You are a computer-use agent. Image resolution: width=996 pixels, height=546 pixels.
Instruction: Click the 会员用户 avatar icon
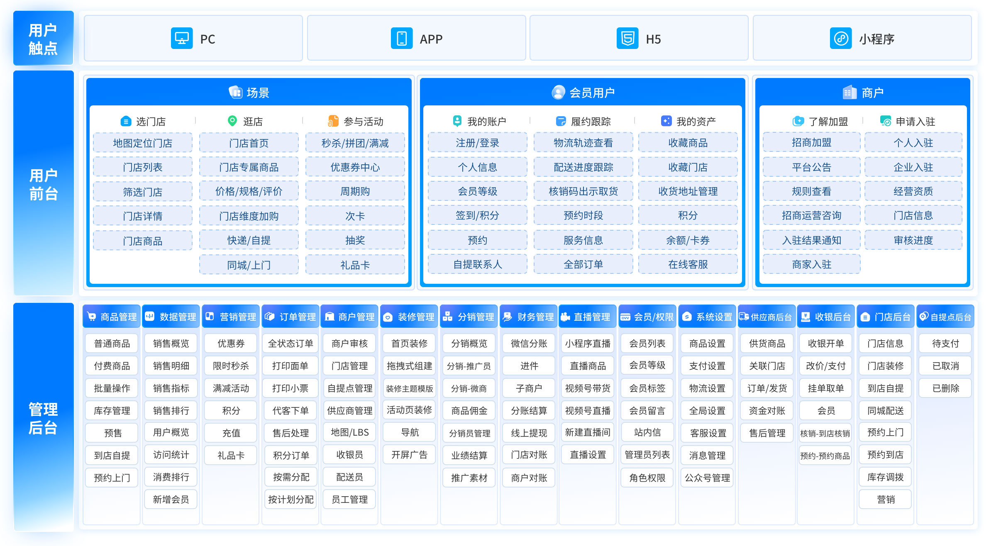[x=558, y=92]
